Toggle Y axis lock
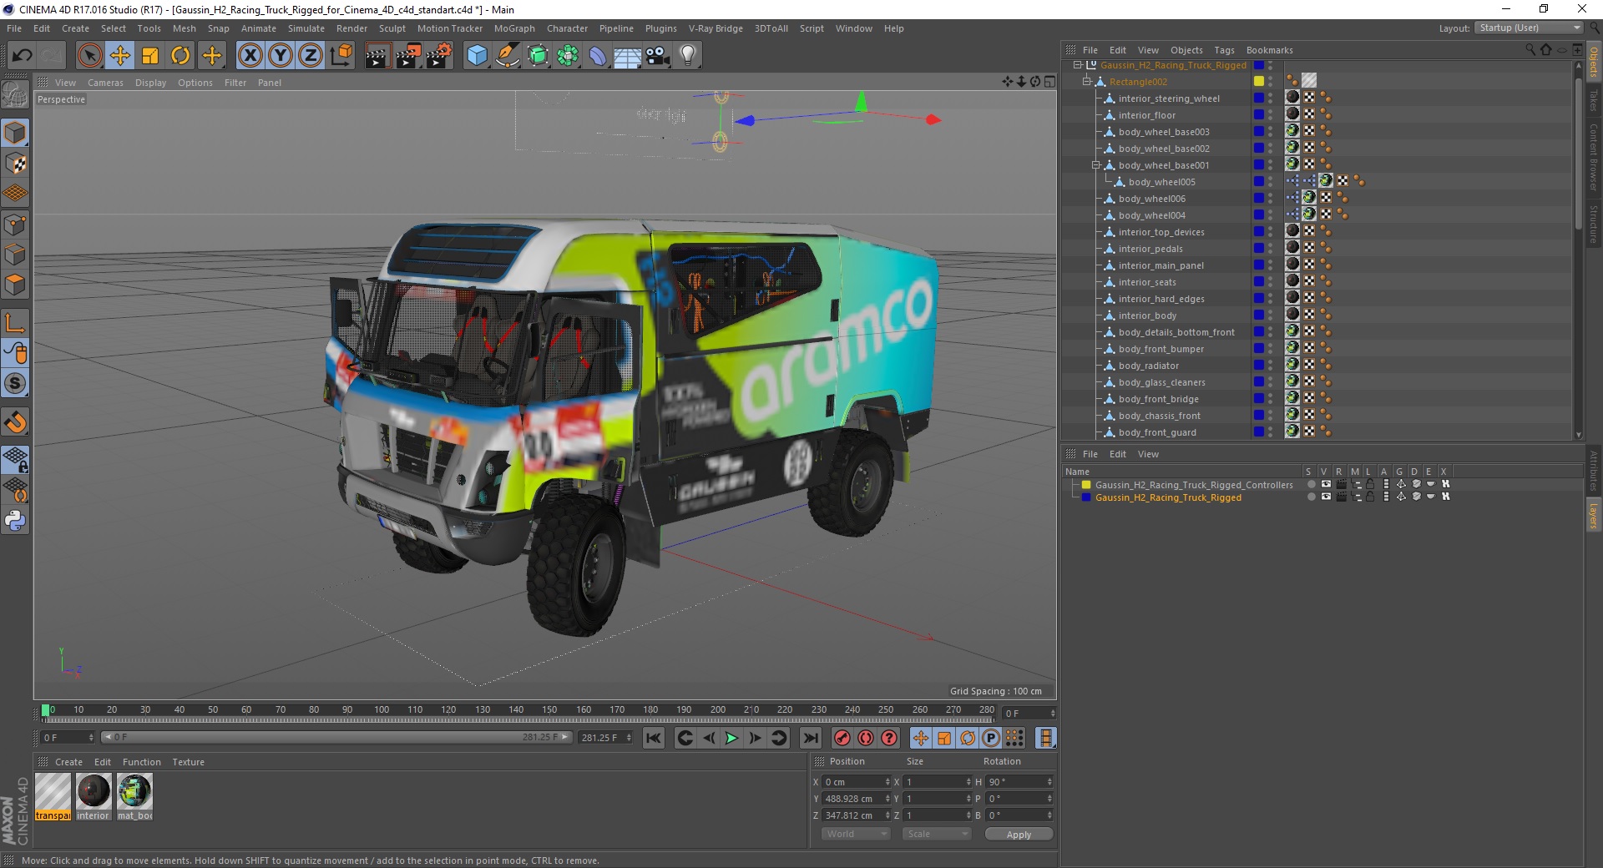Screen dimensions: 1603x868 point(281,56)
